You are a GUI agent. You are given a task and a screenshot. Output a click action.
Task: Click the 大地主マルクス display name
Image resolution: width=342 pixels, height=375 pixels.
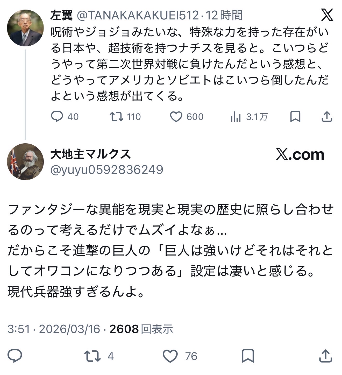pyautogui.click(x=90, y=154)
